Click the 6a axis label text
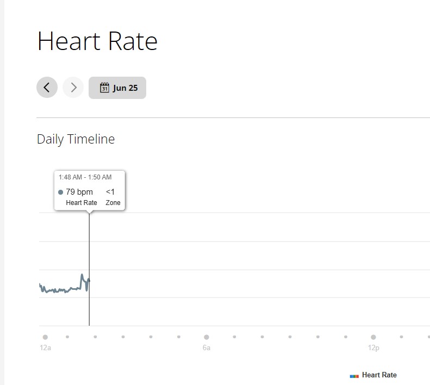 point(207,347)
